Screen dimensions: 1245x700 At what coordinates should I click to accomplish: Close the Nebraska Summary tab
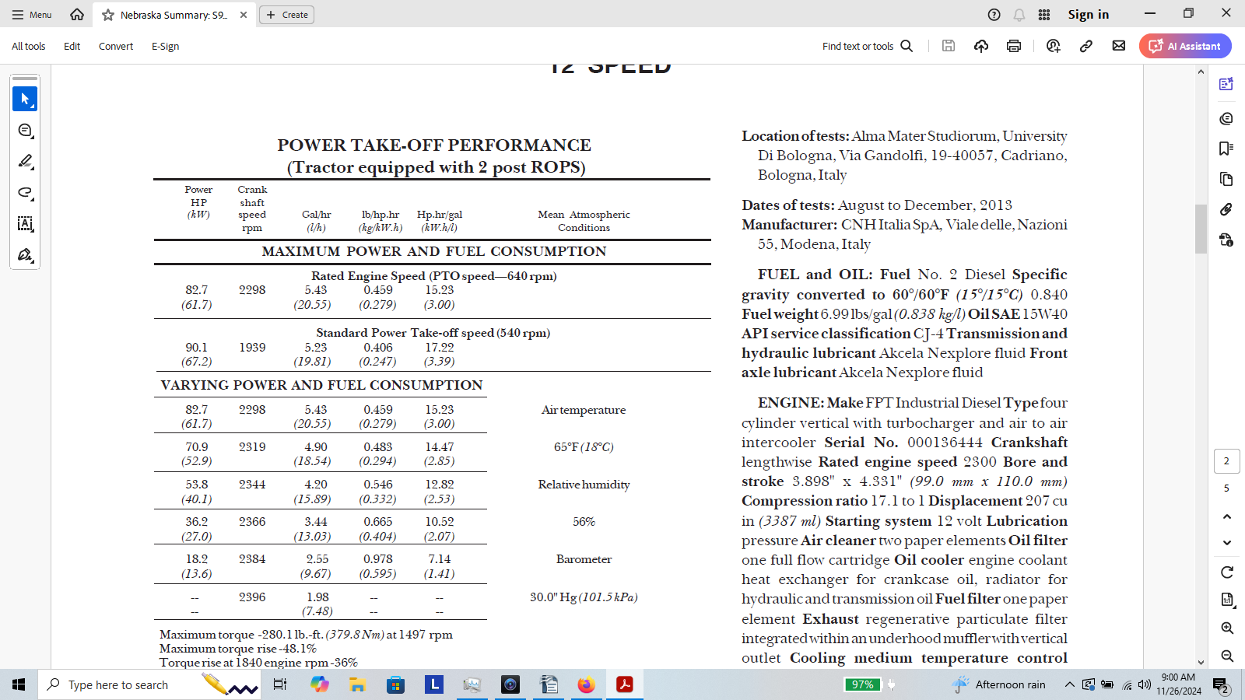(x=244, y=15)
